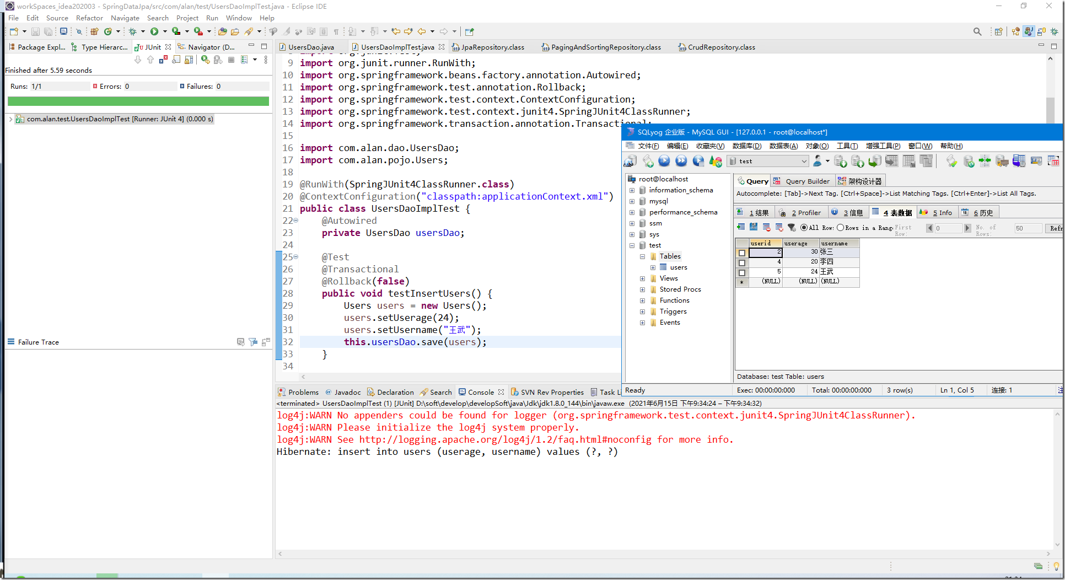Open Run button dropdown arrow in Eclipse toolbar
This screenshot has height=580, width=1065.
click(x=165, y=31)
